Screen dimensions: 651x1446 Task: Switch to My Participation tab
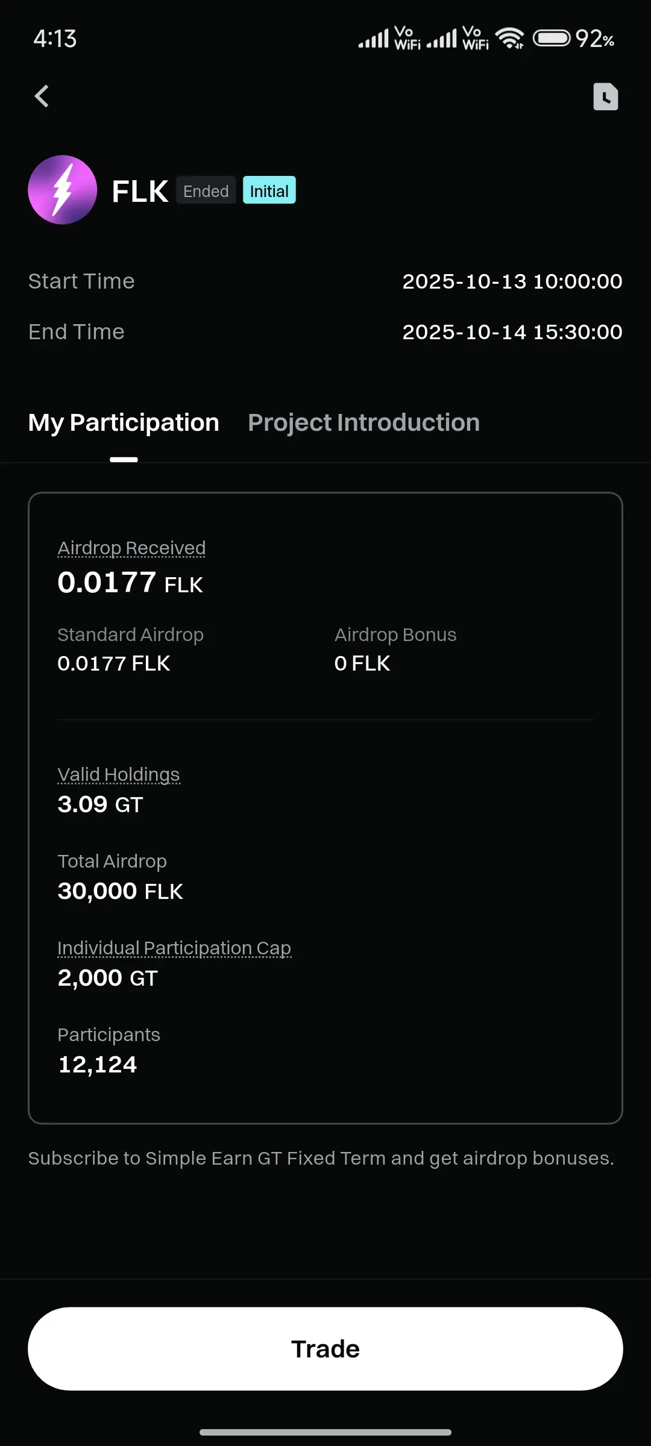[x=124, y=423]
